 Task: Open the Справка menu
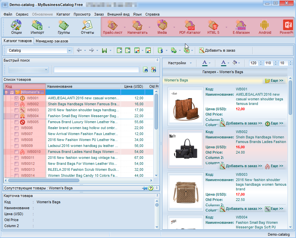pyautogui.click(x=152, y=14)
